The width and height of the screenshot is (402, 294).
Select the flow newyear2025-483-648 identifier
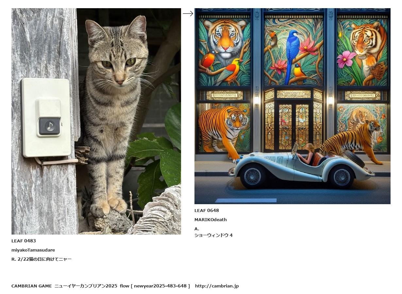point(155,286)
